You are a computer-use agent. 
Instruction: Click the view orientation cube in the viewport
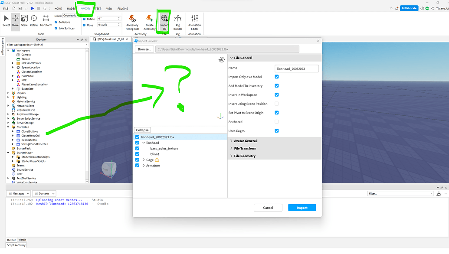tap(109, 169)
